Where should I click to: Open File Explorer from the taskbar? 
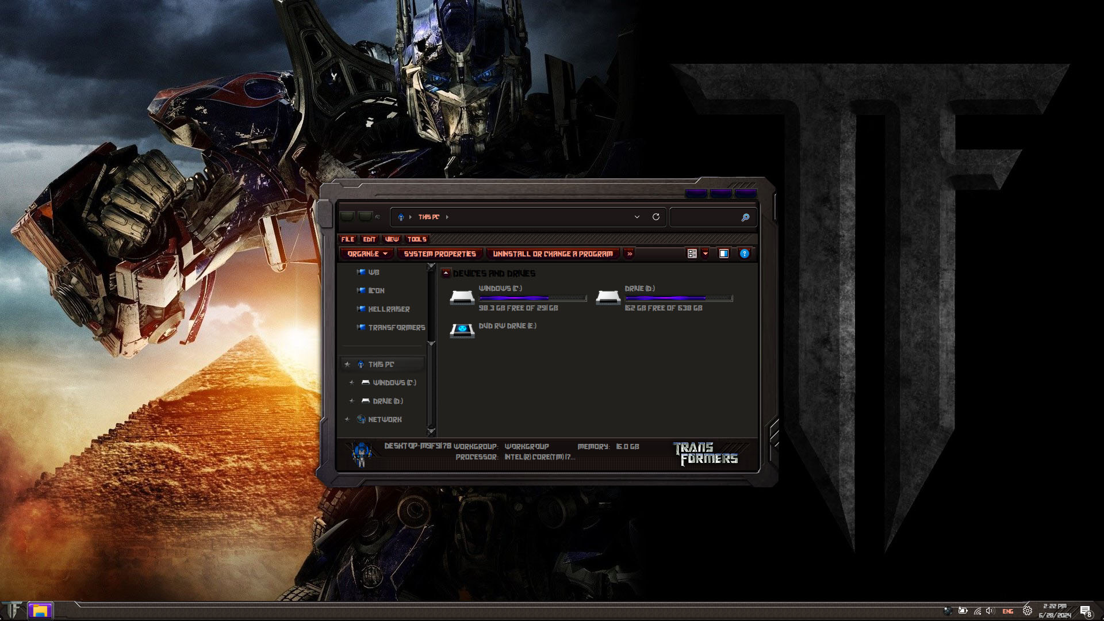[x=40, y=611]
